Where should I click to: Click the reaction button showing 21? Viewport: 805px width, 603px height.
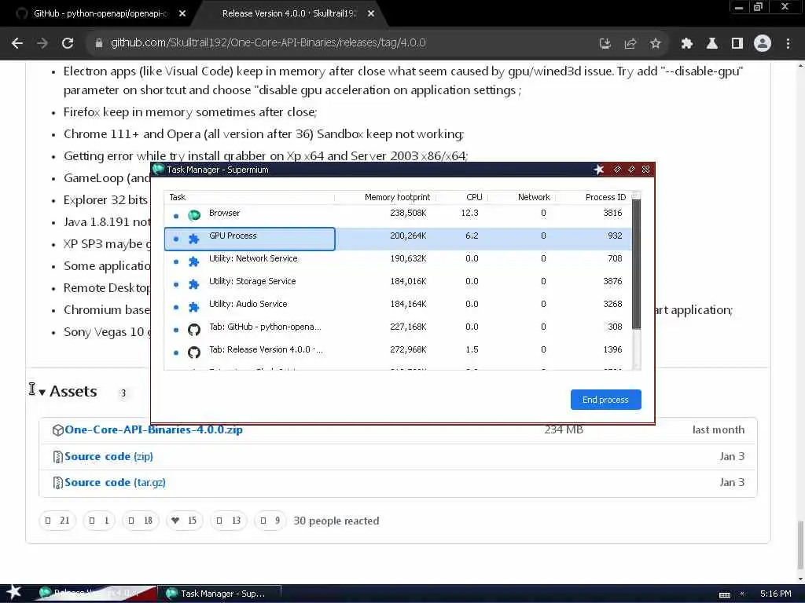57,521
